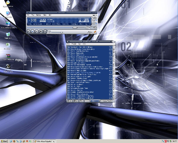The width and height of the screenshot is (178, 143).
Task: Open the Add menu in playlist editor
Action: pyautogui.click(x=70, y=101)
